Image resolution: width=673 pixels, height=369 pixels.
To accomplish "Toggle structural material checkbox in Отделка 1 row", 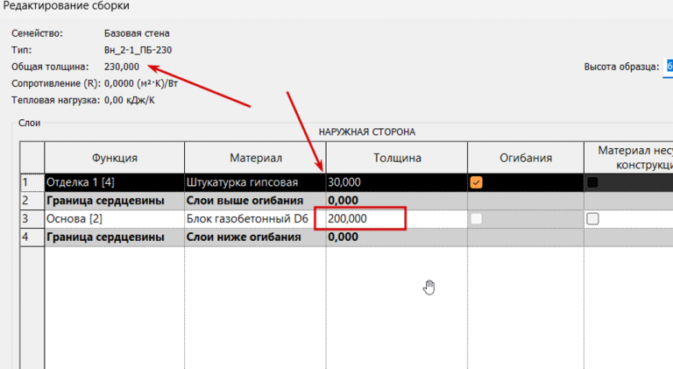I will (592, 182).
